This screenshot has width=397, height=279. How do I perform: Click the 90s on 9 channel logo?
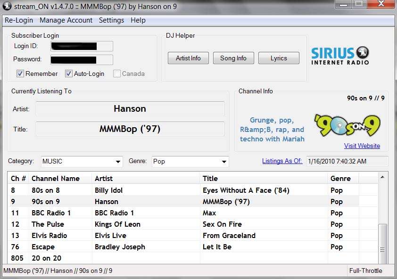347,125
